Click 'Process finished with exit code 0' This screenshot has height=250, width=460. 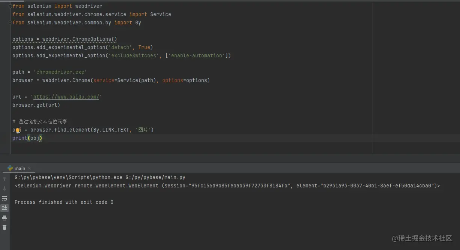[64, 202]
